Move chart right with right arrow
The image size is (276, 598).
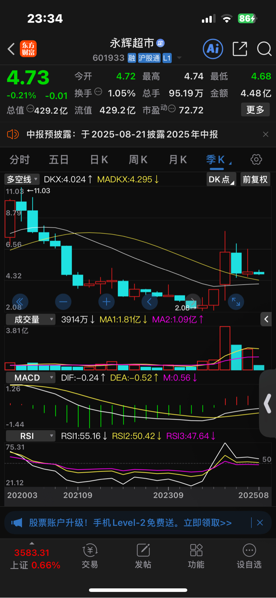coord(193,302)
